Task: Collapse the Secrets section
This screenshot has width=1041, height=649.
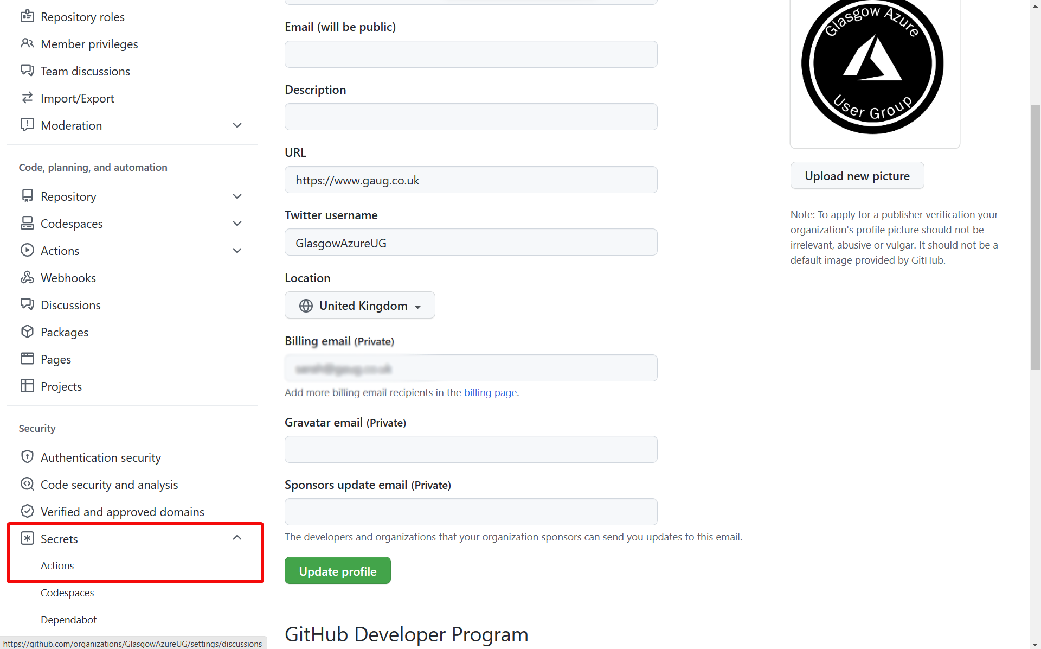Action: [x=237, y=538]
